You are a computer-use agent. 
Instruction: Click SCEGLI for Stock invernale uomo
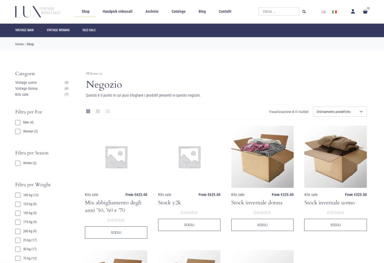tap(335, 225)
